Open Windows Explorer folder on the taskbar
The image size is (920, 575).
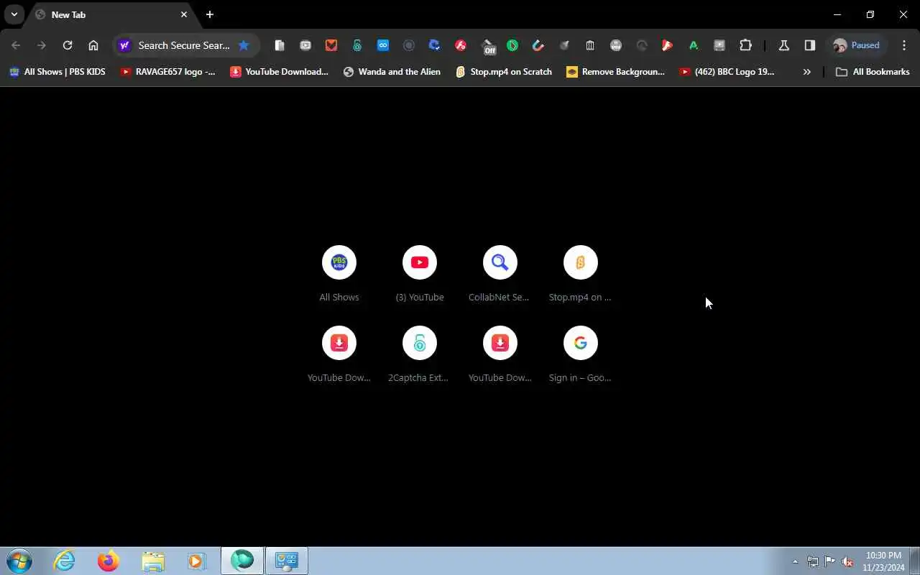(x=152, y=561)
